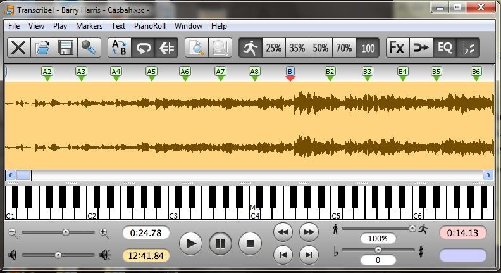Click the grayed zoom-out magnifier icon
This screenshot has height=273, width=501.
point(220,48)
